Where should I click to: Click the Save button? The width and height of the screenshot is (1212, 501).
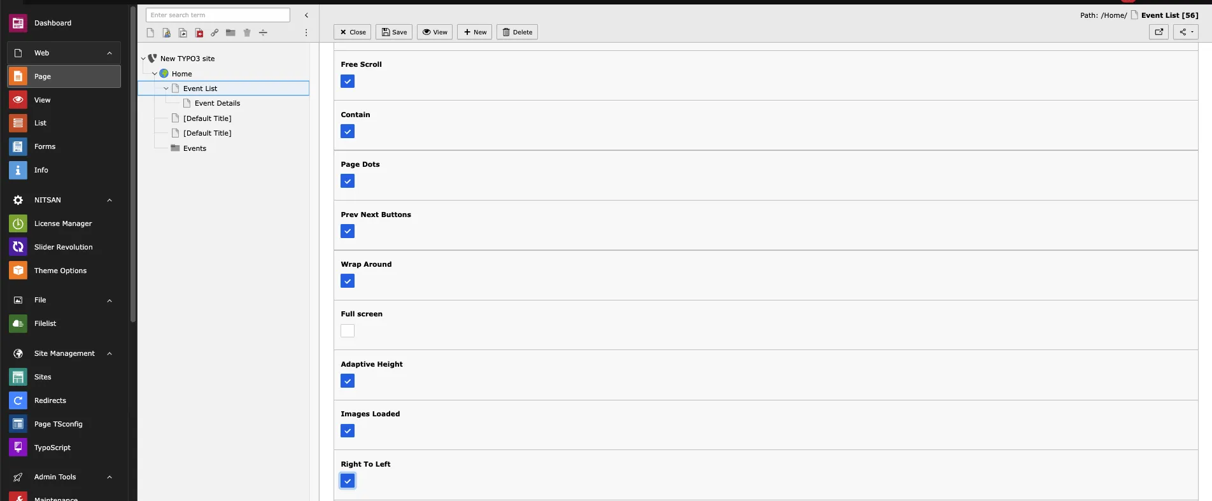tap(394, 32)
